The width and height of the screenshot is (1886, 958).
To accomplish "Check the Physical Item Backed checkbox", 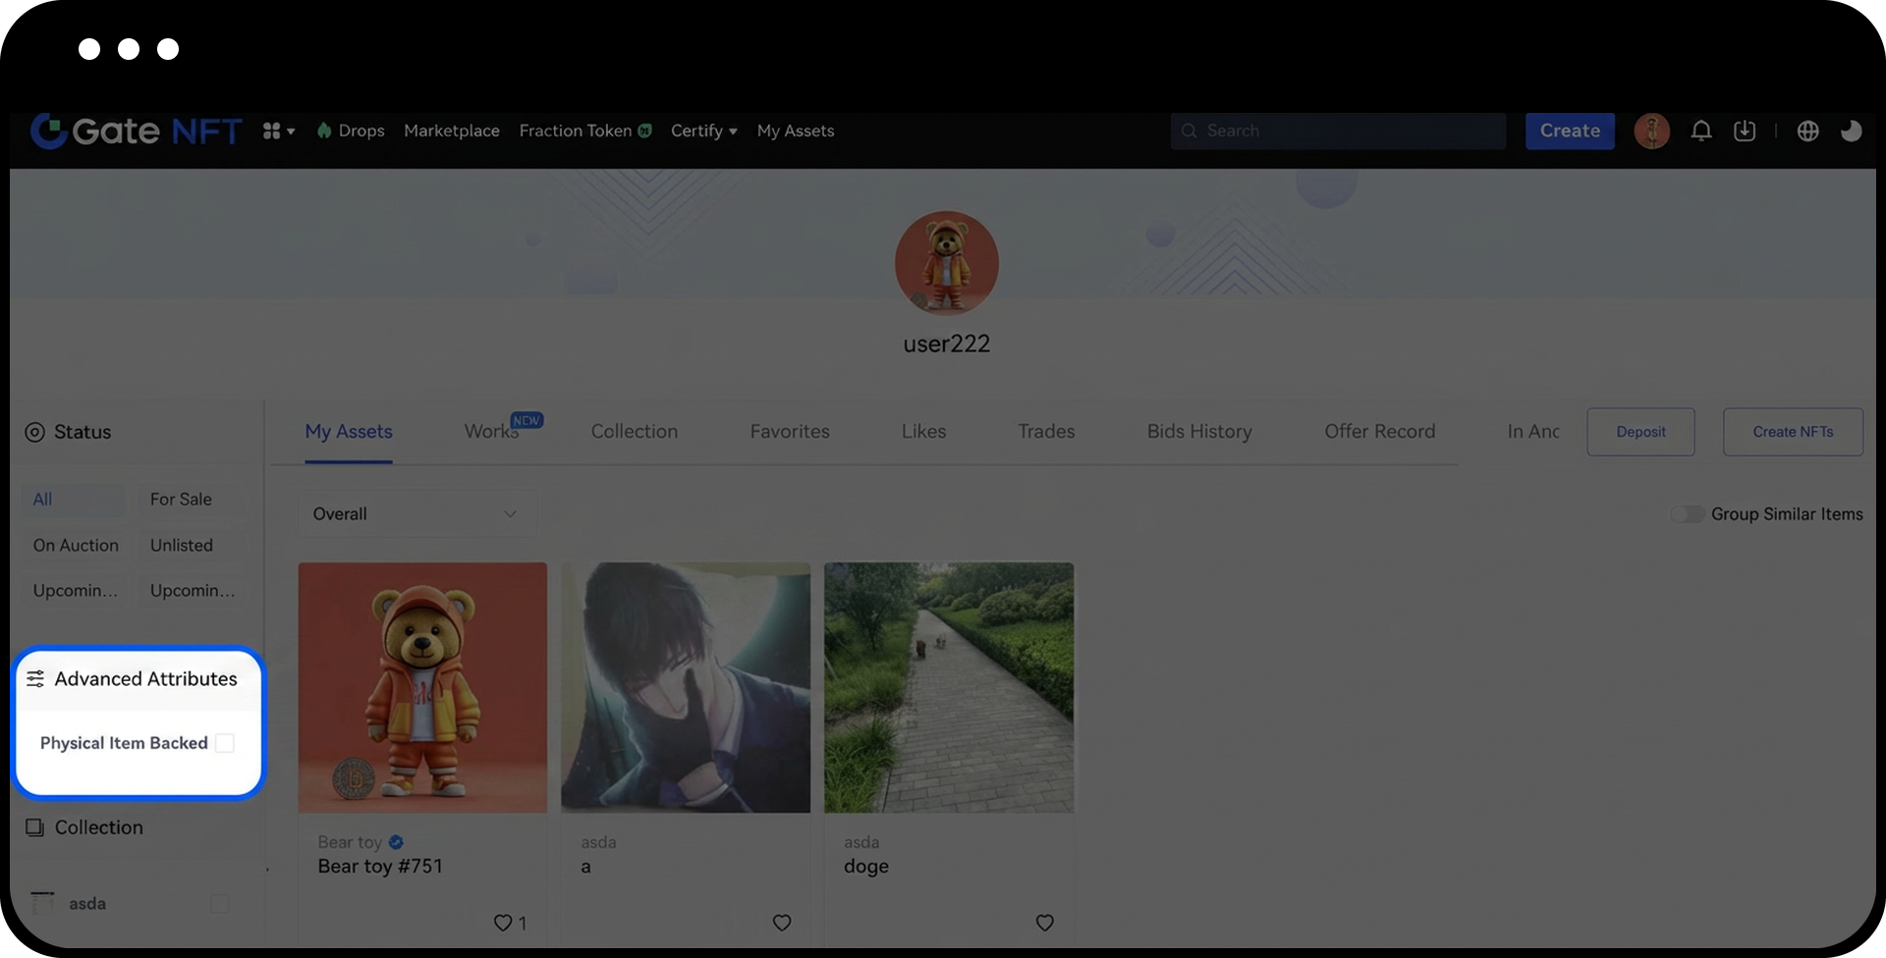I will 225,743.
